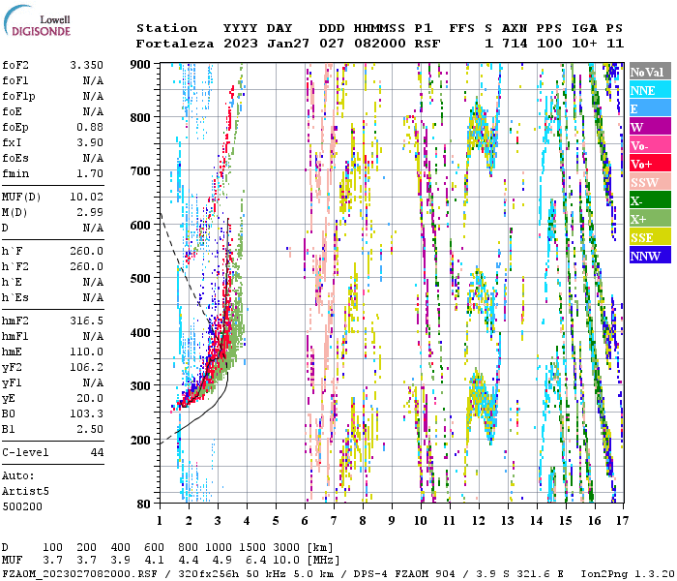Screen dimensions: 677x581
Task: Click the B1 value 2.50
Action: coord(90,429)
